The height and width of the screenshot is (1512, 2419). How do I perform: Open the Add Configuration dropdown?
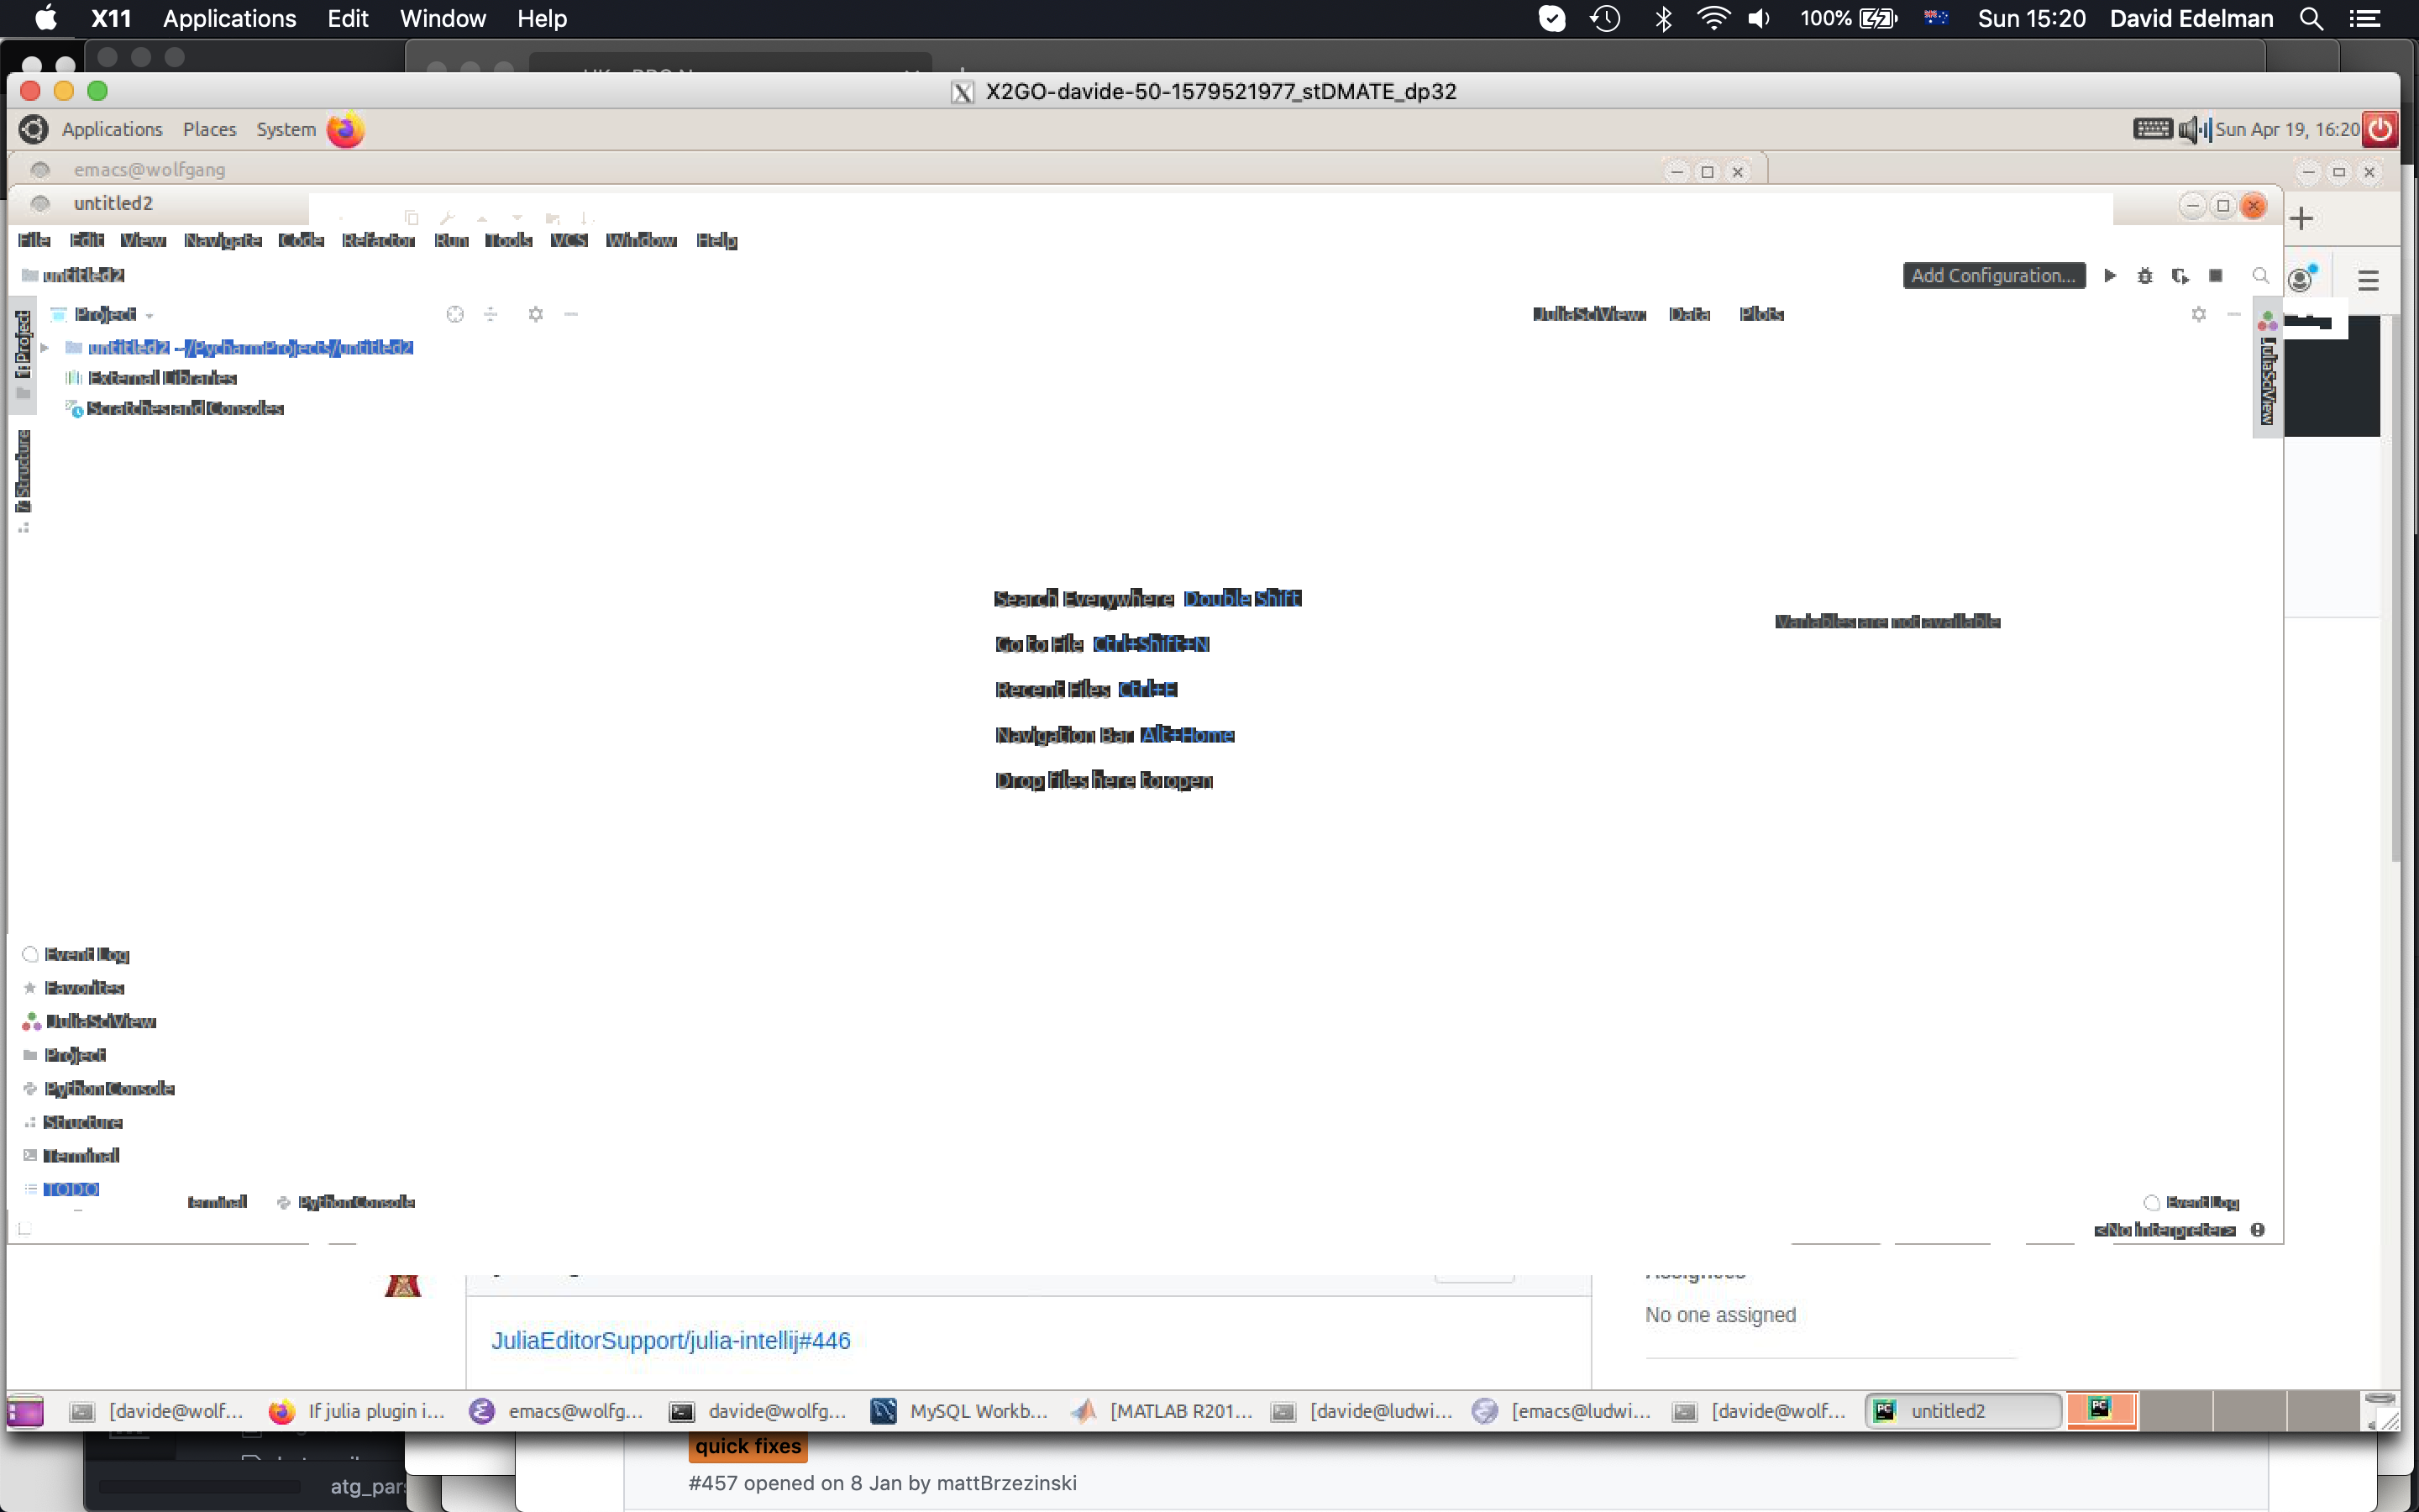coord(1992,275)
